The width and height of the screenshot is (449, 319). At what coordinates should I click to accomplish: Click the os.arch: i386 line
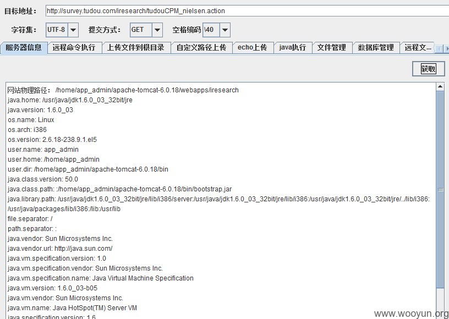point(27,130)
